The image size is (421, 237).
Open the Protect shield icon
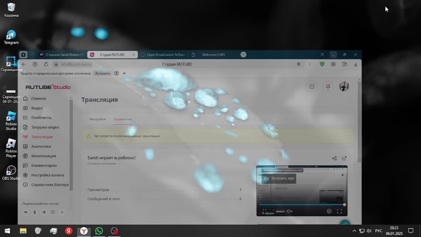[x=322, y=64]
